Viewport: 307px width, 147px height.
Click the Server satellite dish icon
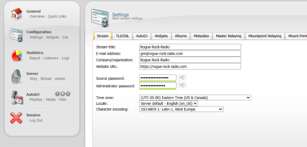click(16, 77)
